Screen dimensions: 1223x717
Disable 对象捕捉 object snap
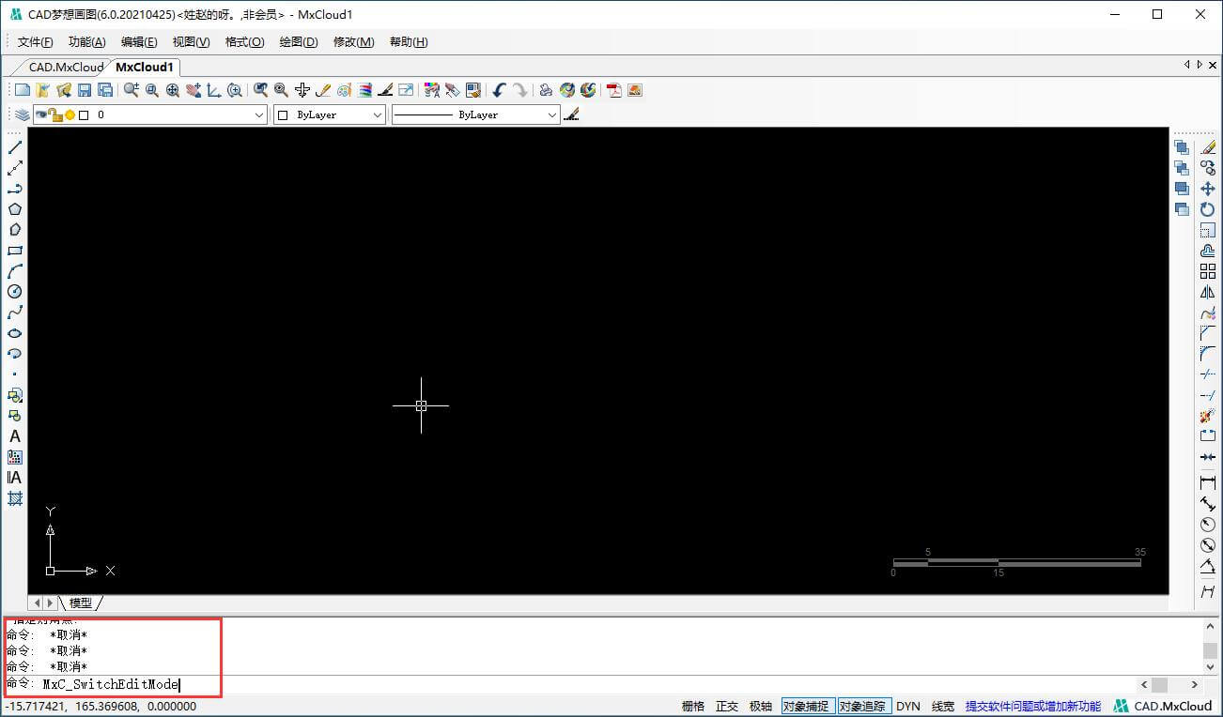click(806, 706)
